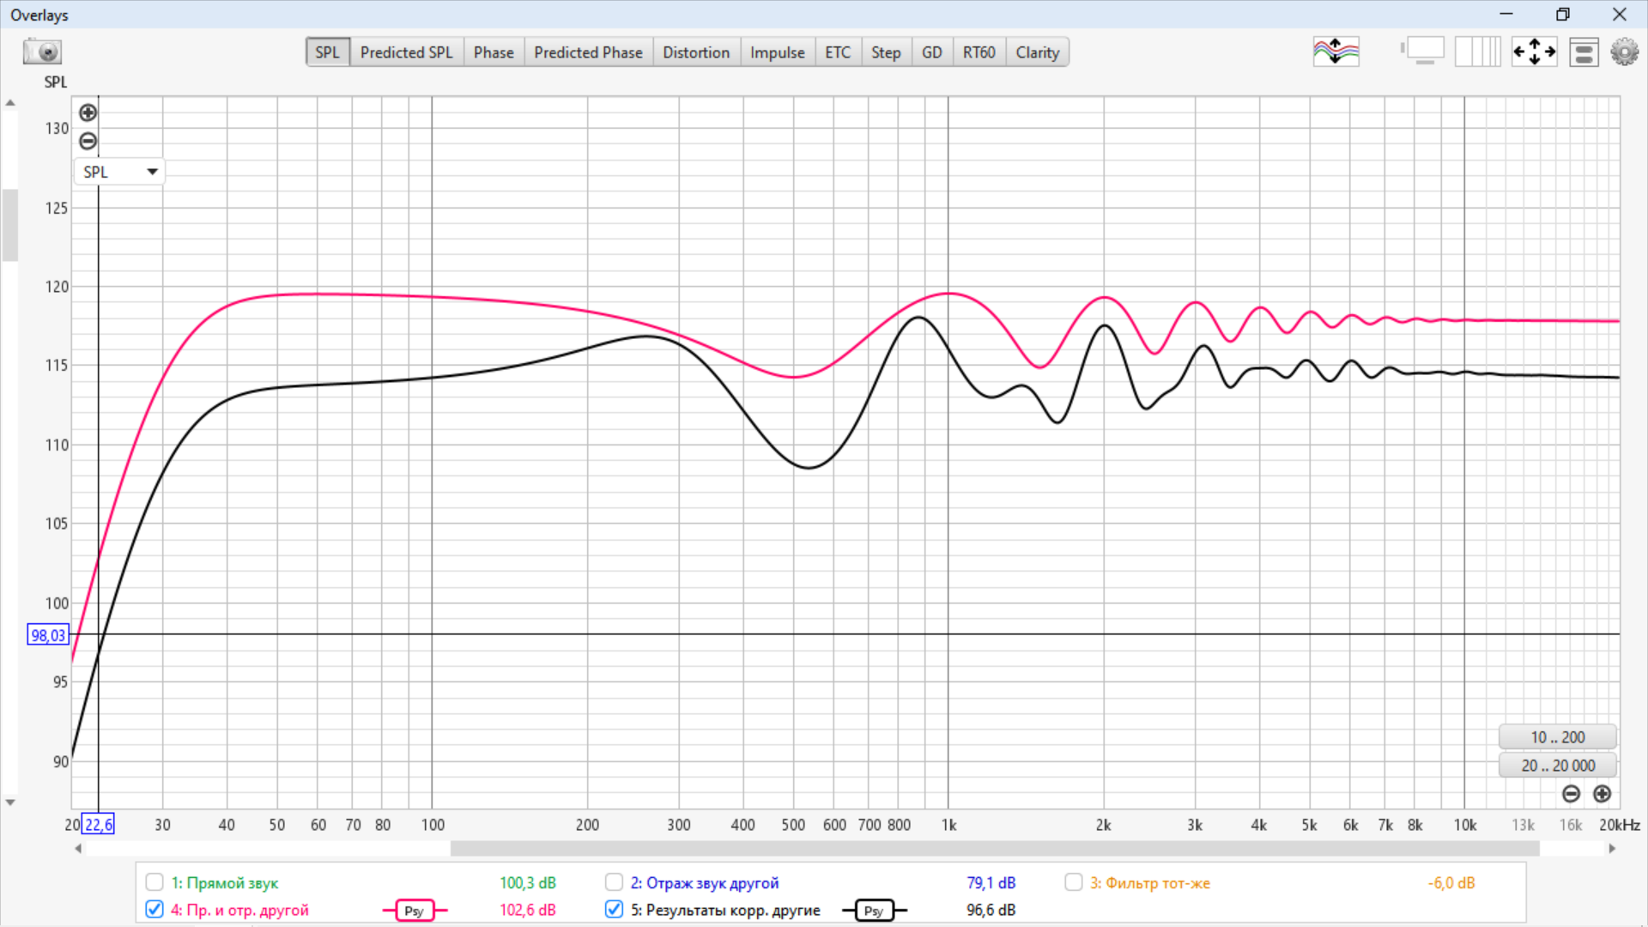Screen dimensions: 1648x927
Task: Enable trace 3: Фильтр тот-же checkbox
Action: point(1073,882)
